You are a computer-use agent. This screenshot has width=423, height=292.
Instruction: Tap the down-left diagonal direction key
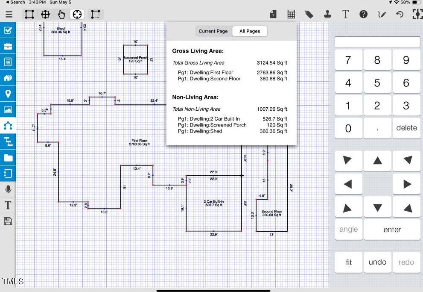click(348, 207)
